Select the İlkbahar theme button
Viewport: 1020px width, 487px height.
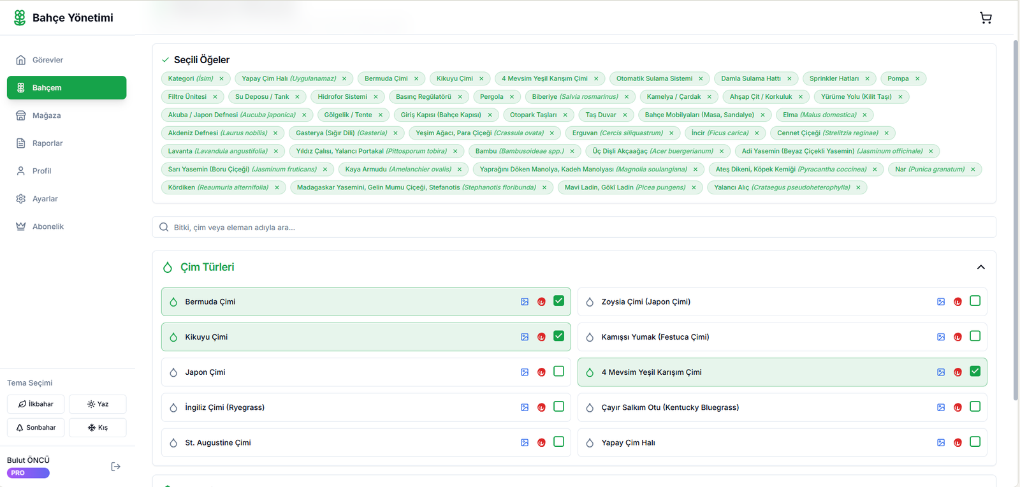click(36, 404)
